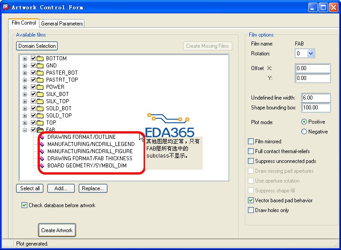Viewport: 341px width, 250px height.
Task: Expand the SILK_BOT tree node
Action: [25, 94]
